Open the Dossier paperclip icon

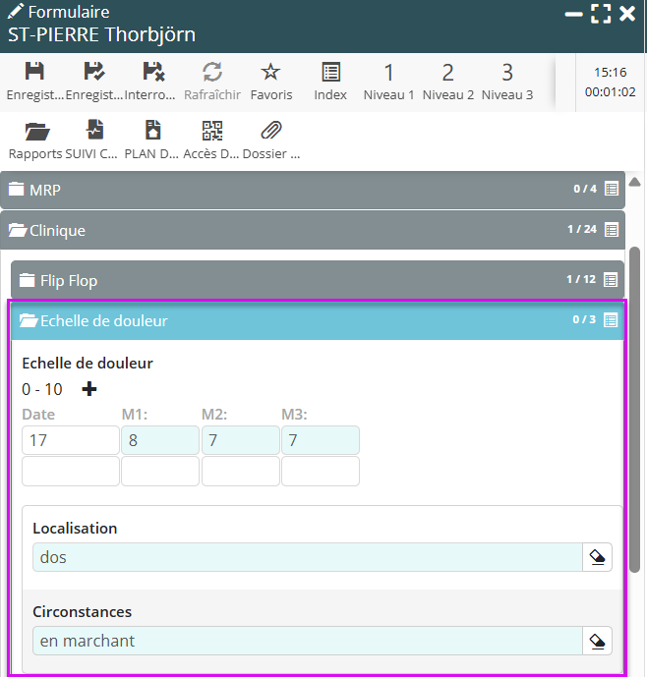coord(270,131)
